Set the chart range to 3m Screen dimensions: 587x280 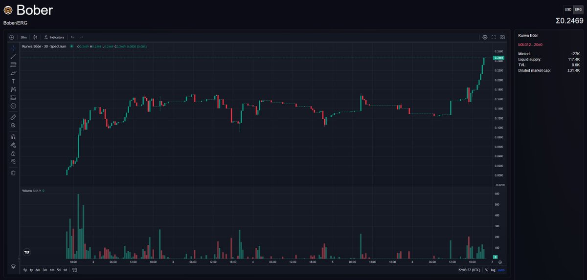tap(45, 270)
